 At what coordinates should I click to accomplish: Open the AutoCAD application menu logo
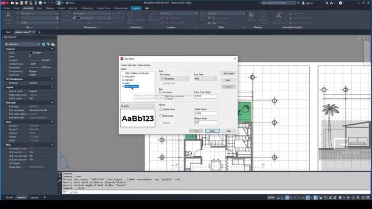click(5, 3)
